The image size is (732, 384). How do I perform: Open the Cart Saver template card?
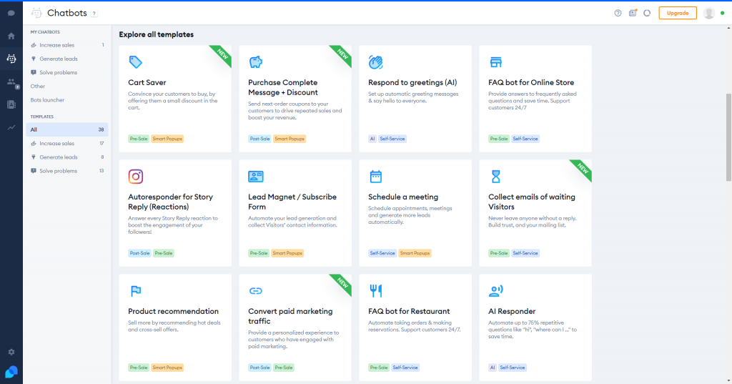175,99
